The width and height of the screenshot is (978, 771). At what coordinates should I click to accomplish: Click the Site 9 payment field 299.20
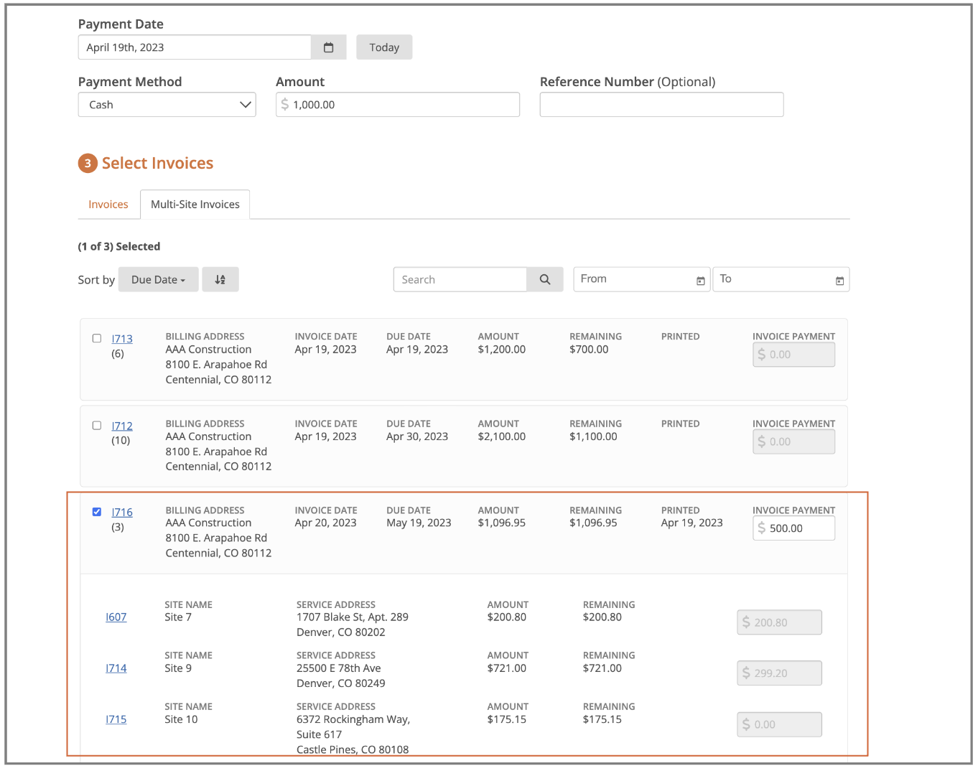pyautogui.click(x=780, y=673)
